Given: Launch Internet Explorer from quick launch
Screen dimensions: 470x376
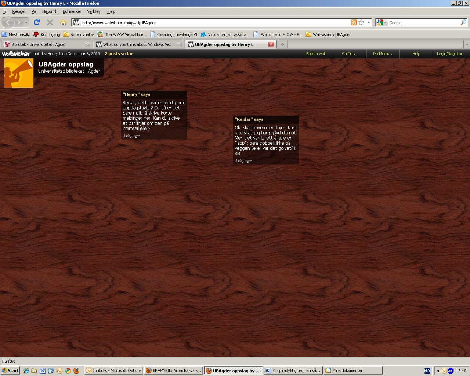Looking at the screenshot, I should pos(26,371).
